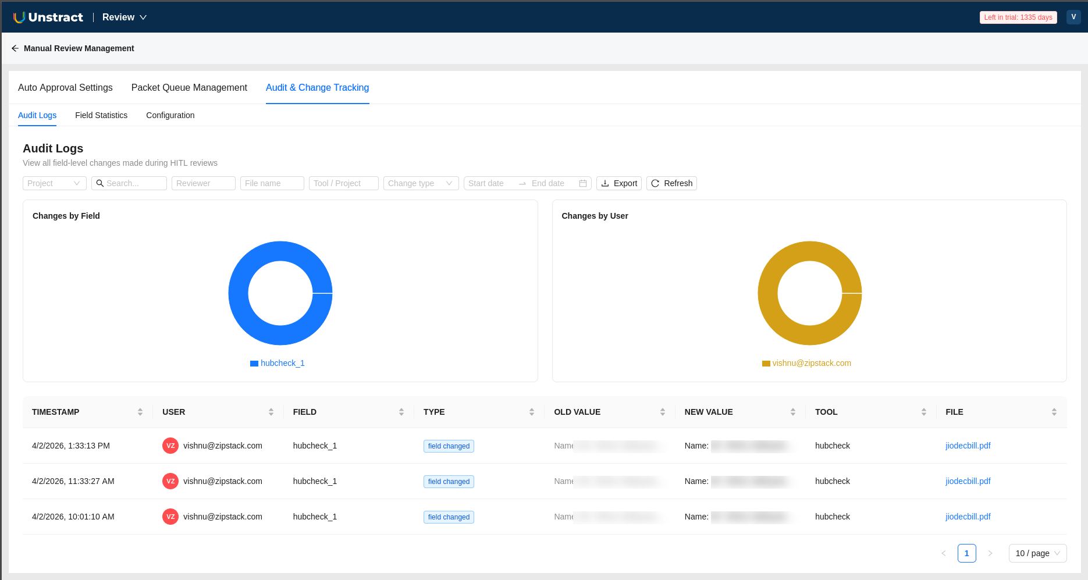Click the Reviewer filter input
The width and height of the screenshot is (1088, 580).
click(x=204, y=183)
